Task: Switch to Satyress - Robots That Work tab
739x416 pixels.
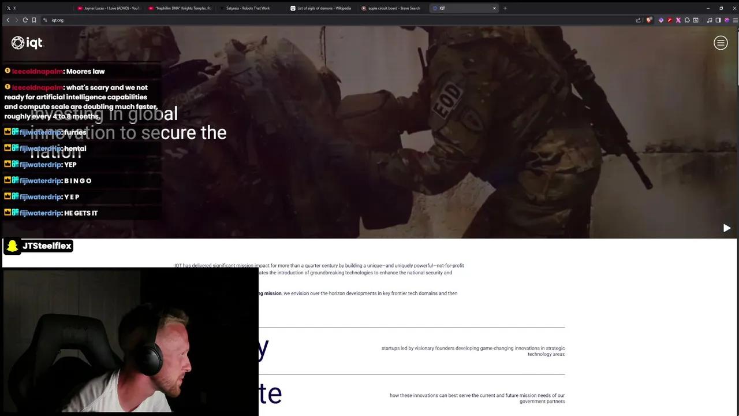Action: tap(251, 8)
